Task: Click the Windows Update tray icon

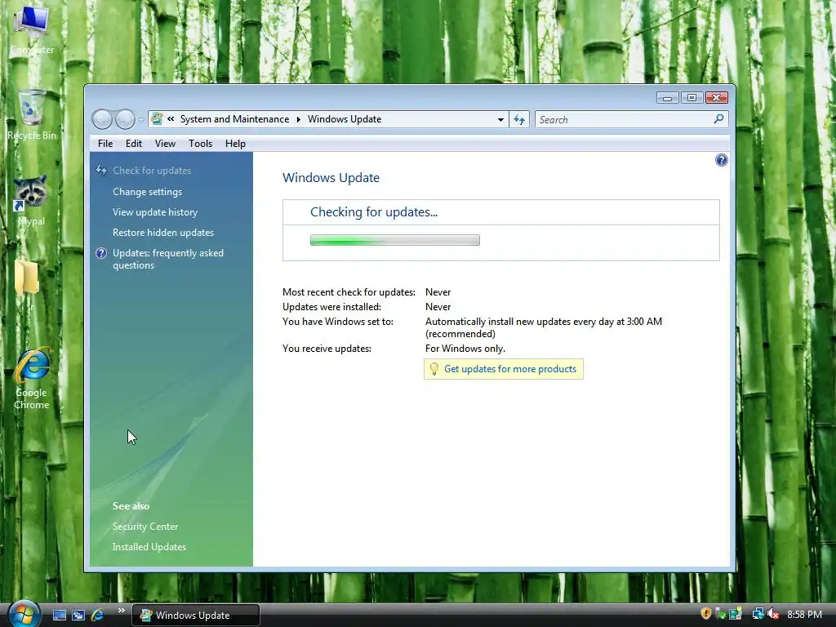Action: pos(736,614)
